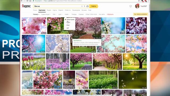Click the secure lock icon in address bar
Viewport: 170px width, 96px height.
pos(33,1)
